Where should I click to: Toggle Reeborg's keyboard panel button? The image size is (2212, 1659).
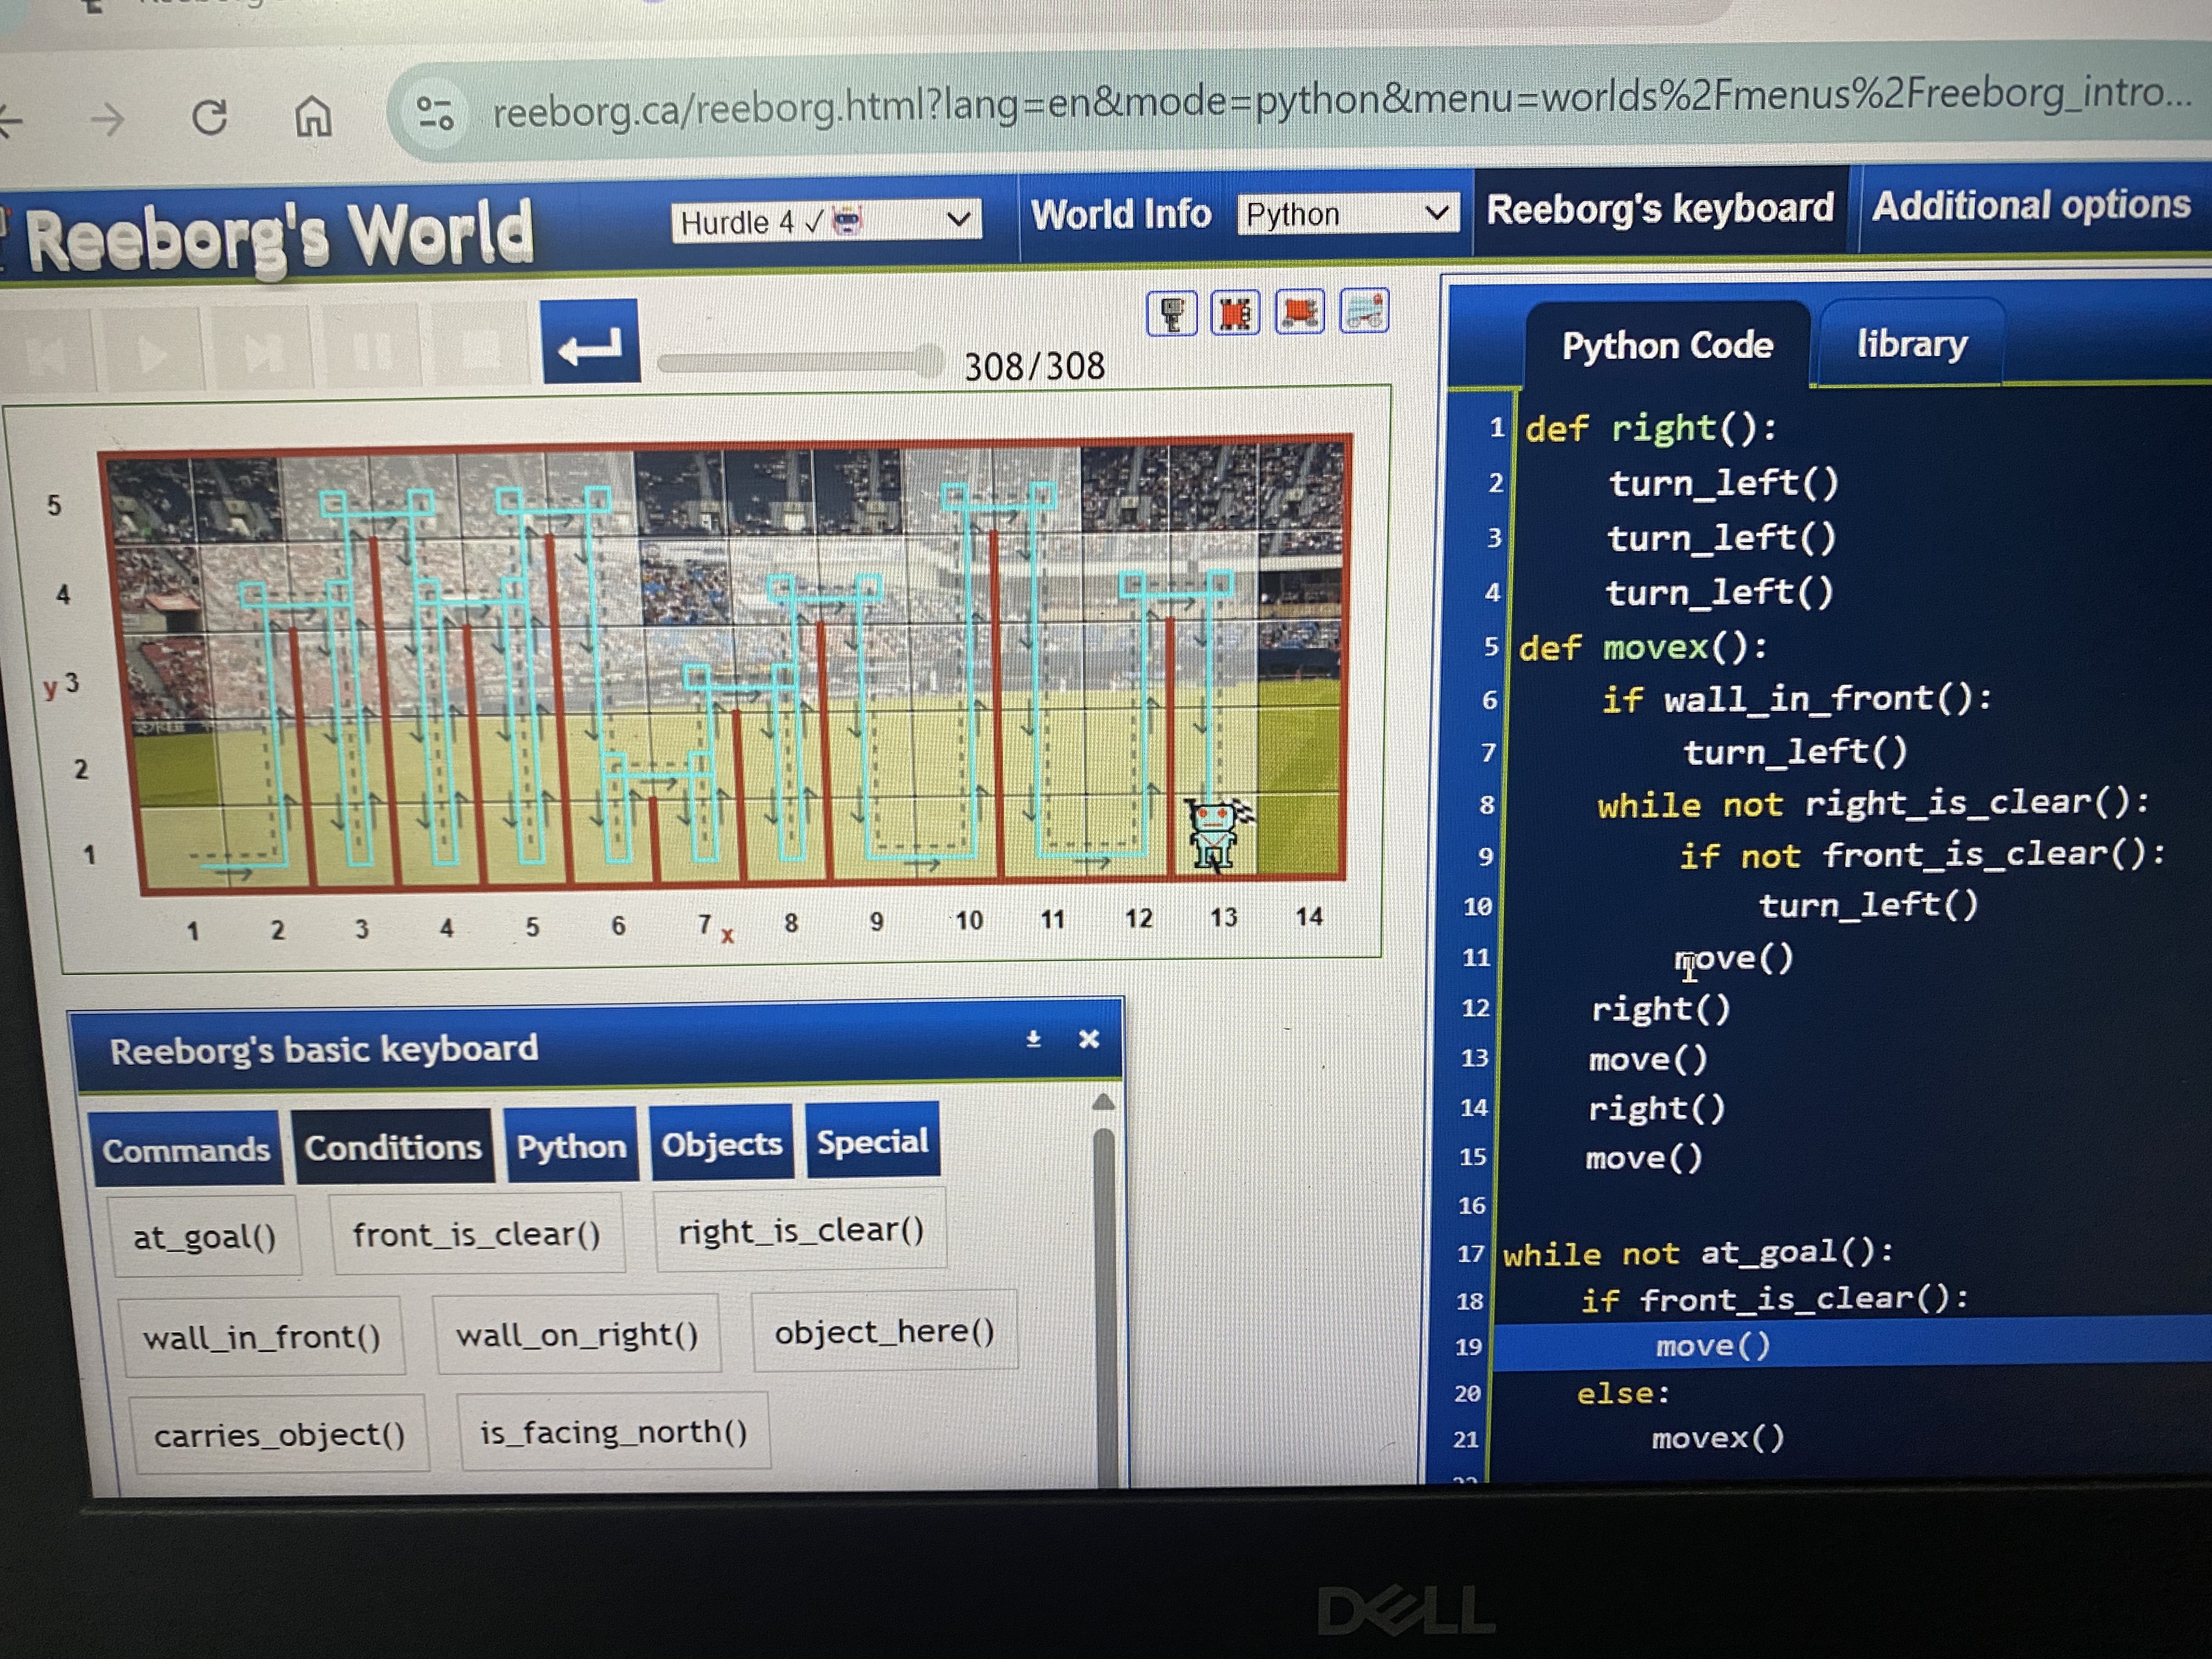1660,209
